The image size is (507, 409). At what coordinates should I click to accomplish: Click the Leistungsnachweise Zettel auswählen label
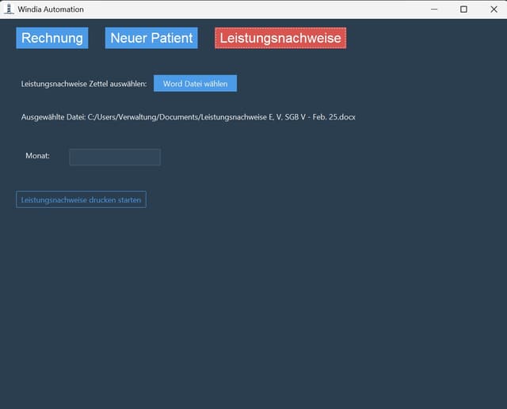click(84, 84)
